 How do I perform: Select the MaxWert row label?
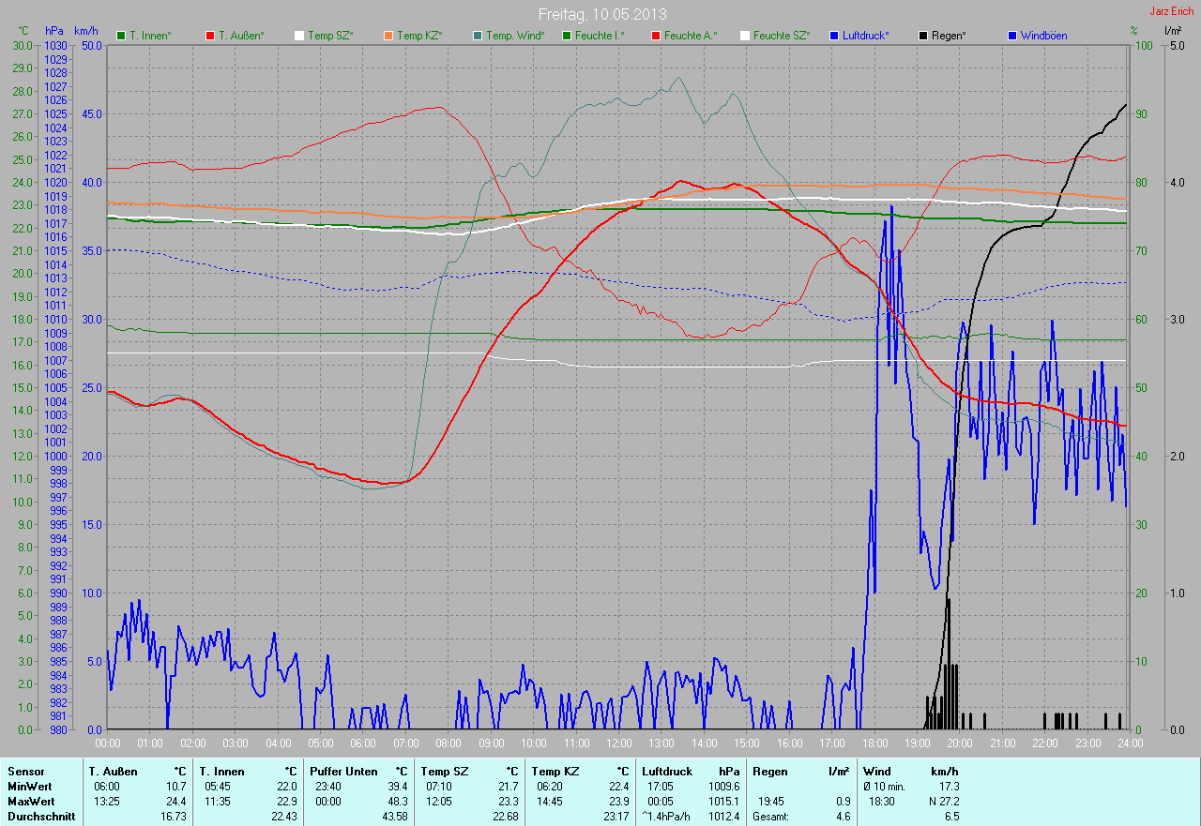point(31,802)
